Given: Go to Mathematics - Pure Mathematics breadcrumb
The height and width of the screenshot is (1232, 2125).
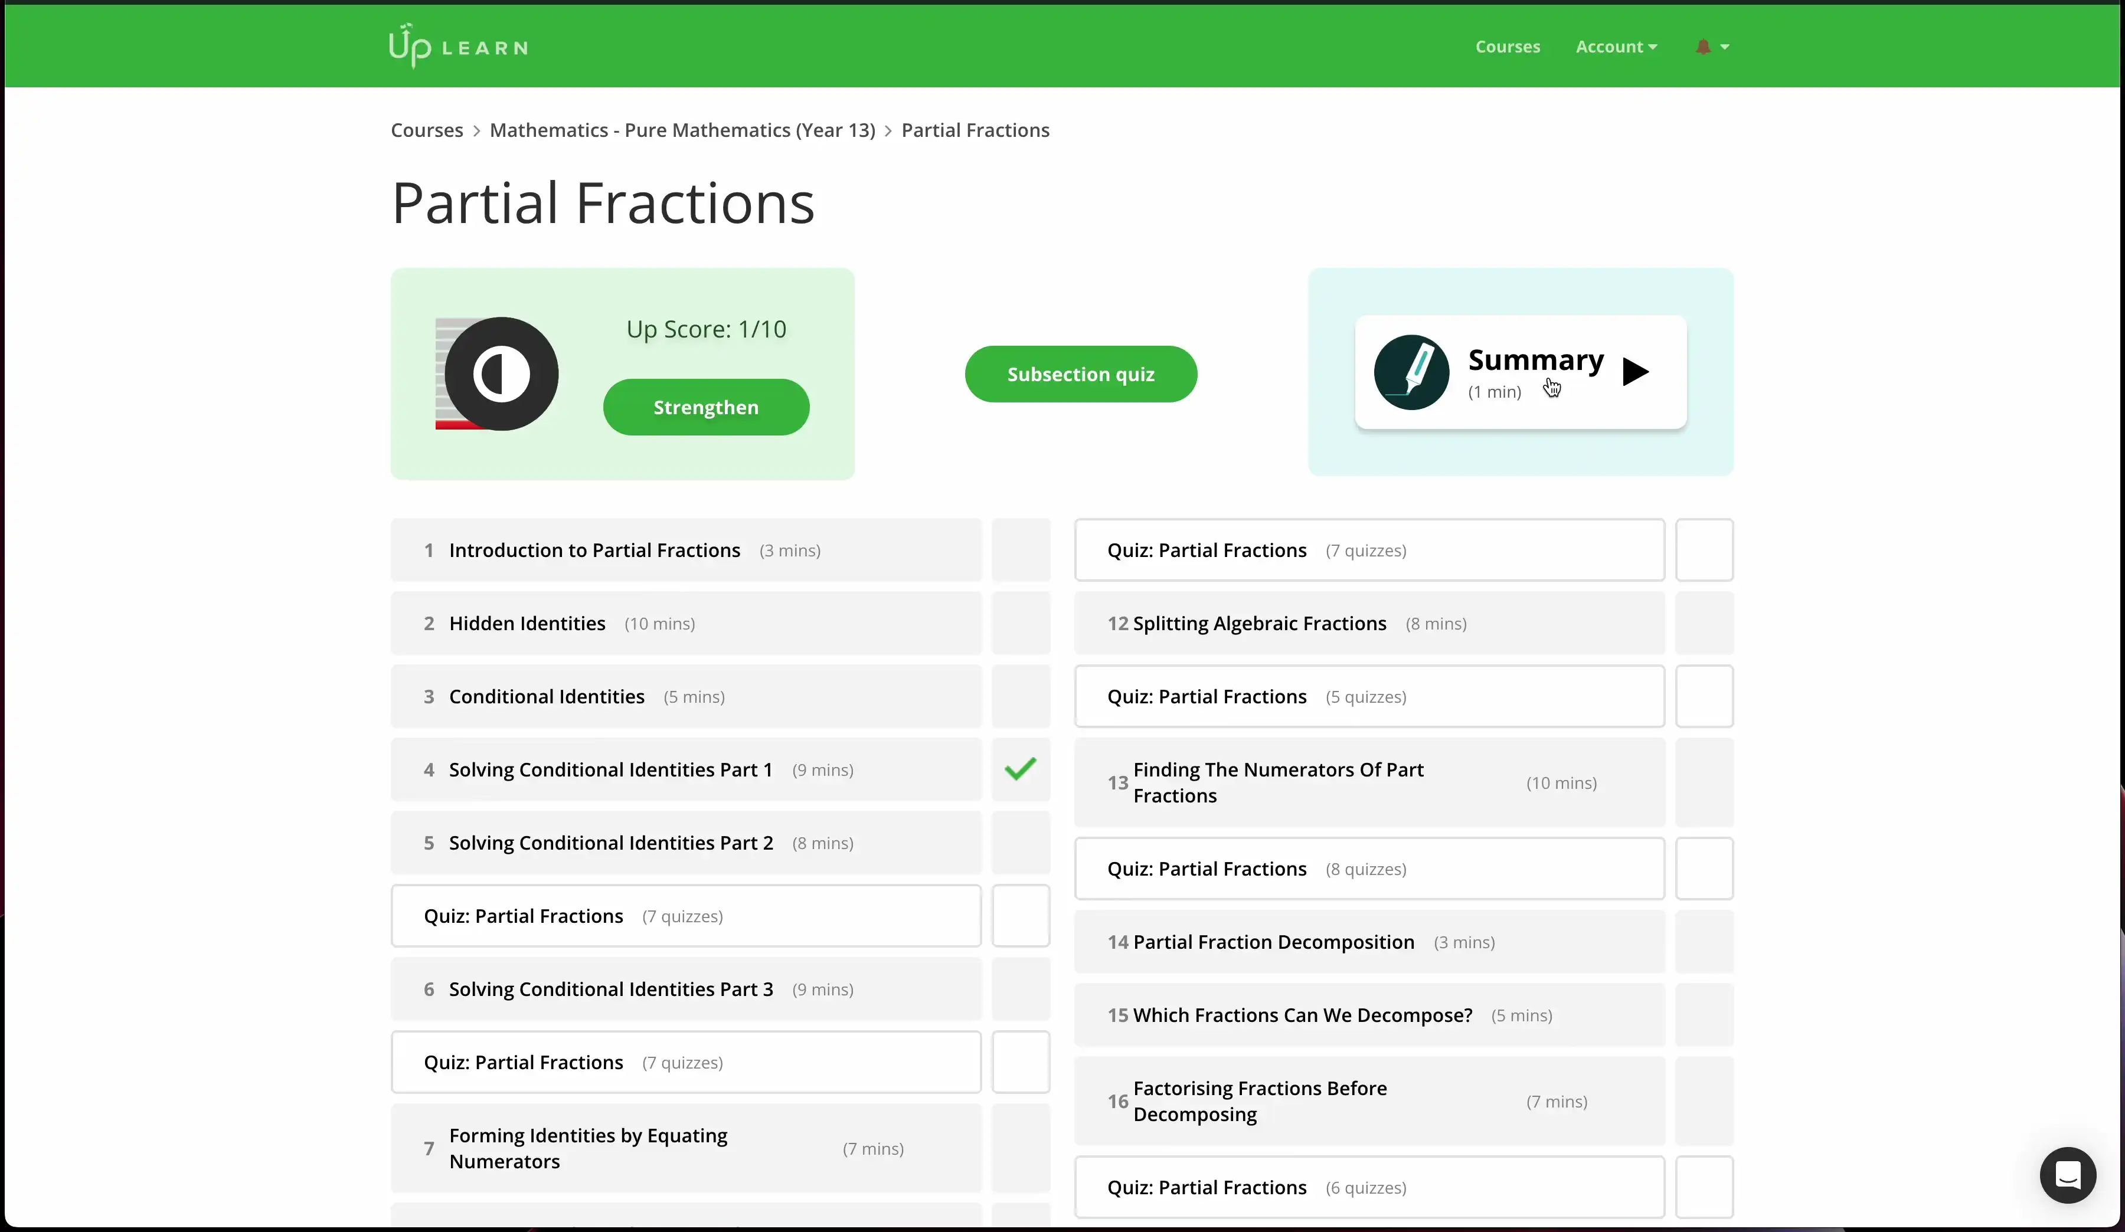Looking at the screenshot, I should pos(682,130).
